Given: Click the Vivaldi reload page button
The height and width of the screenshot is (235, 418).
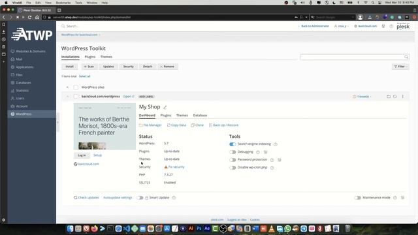Looking at the screenshot, I should click(x=29, y=18).
